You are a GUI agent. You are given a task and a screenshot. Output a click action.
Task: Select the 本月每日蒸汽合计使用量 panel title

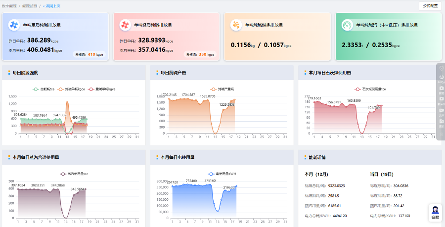click(x=36, y=157)
